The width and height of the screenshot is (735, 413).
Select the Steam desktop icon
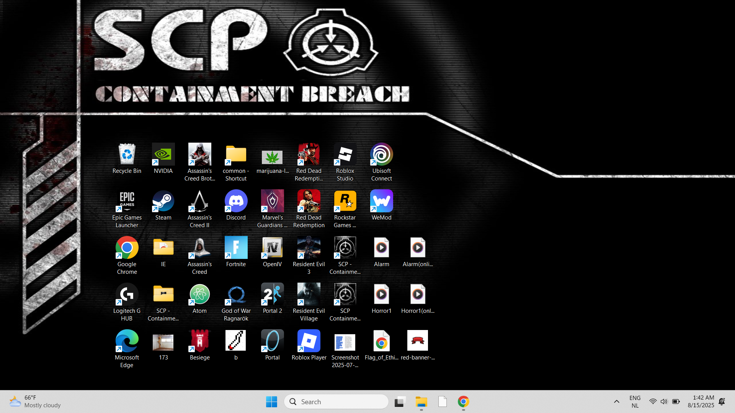(x=163, y=205)
